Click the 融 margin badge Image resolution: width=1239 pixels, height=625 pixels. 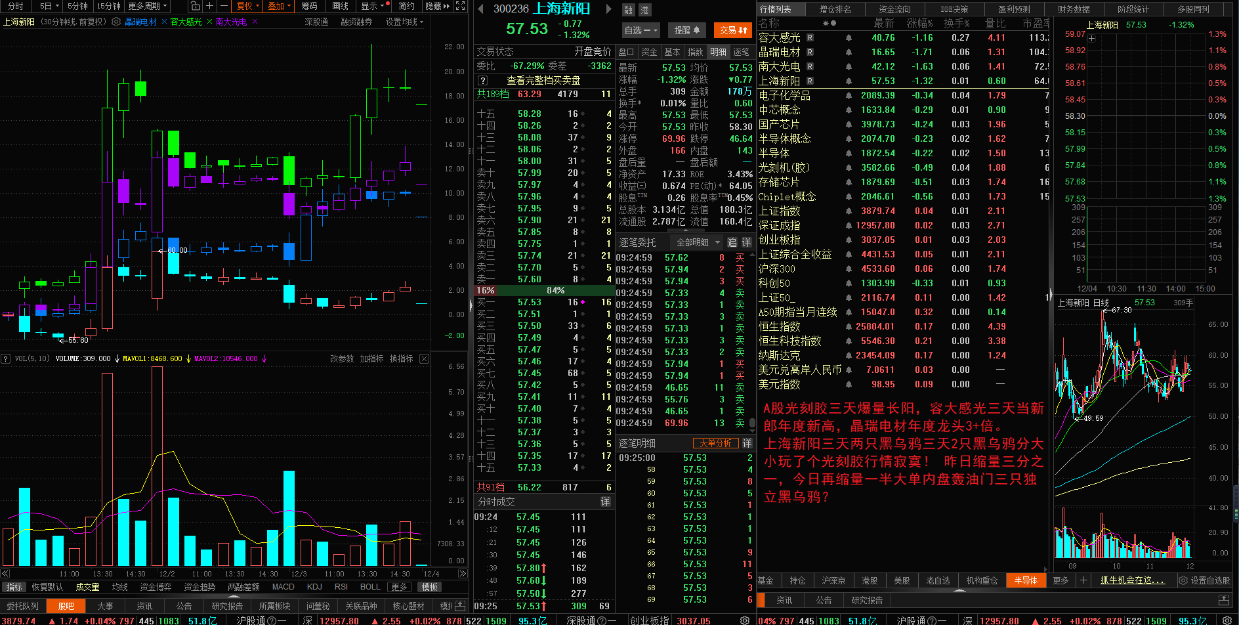click(629, 10)
